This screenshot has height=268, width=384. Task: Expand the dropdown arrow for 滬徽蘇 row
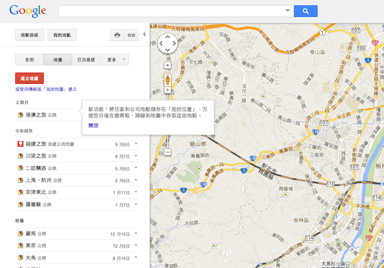[x=136, y=204]
